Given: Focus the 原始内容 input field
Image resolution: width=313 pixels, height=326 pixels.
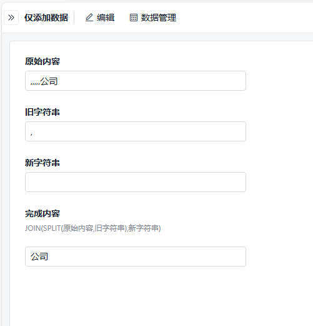Looking at the screenshot, I should point(136,81).
